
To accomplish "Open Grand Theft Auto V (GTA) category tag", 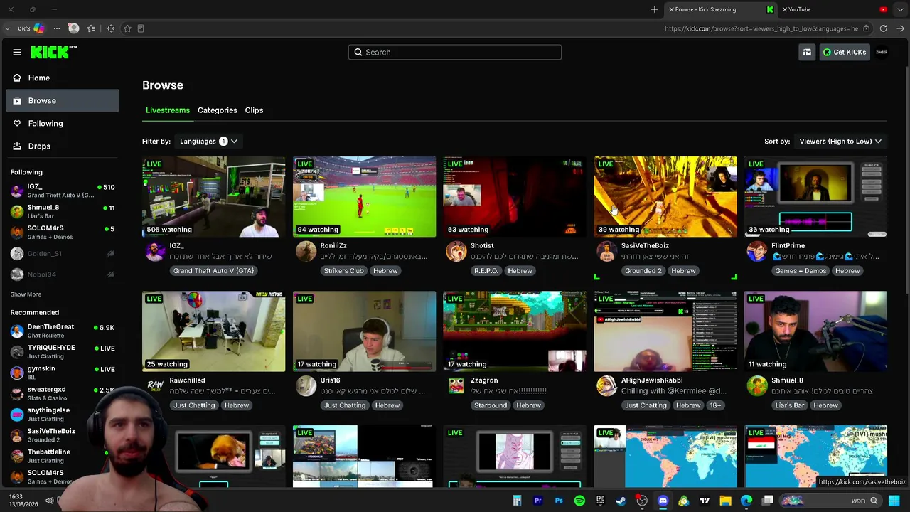I will click(213, 271).
